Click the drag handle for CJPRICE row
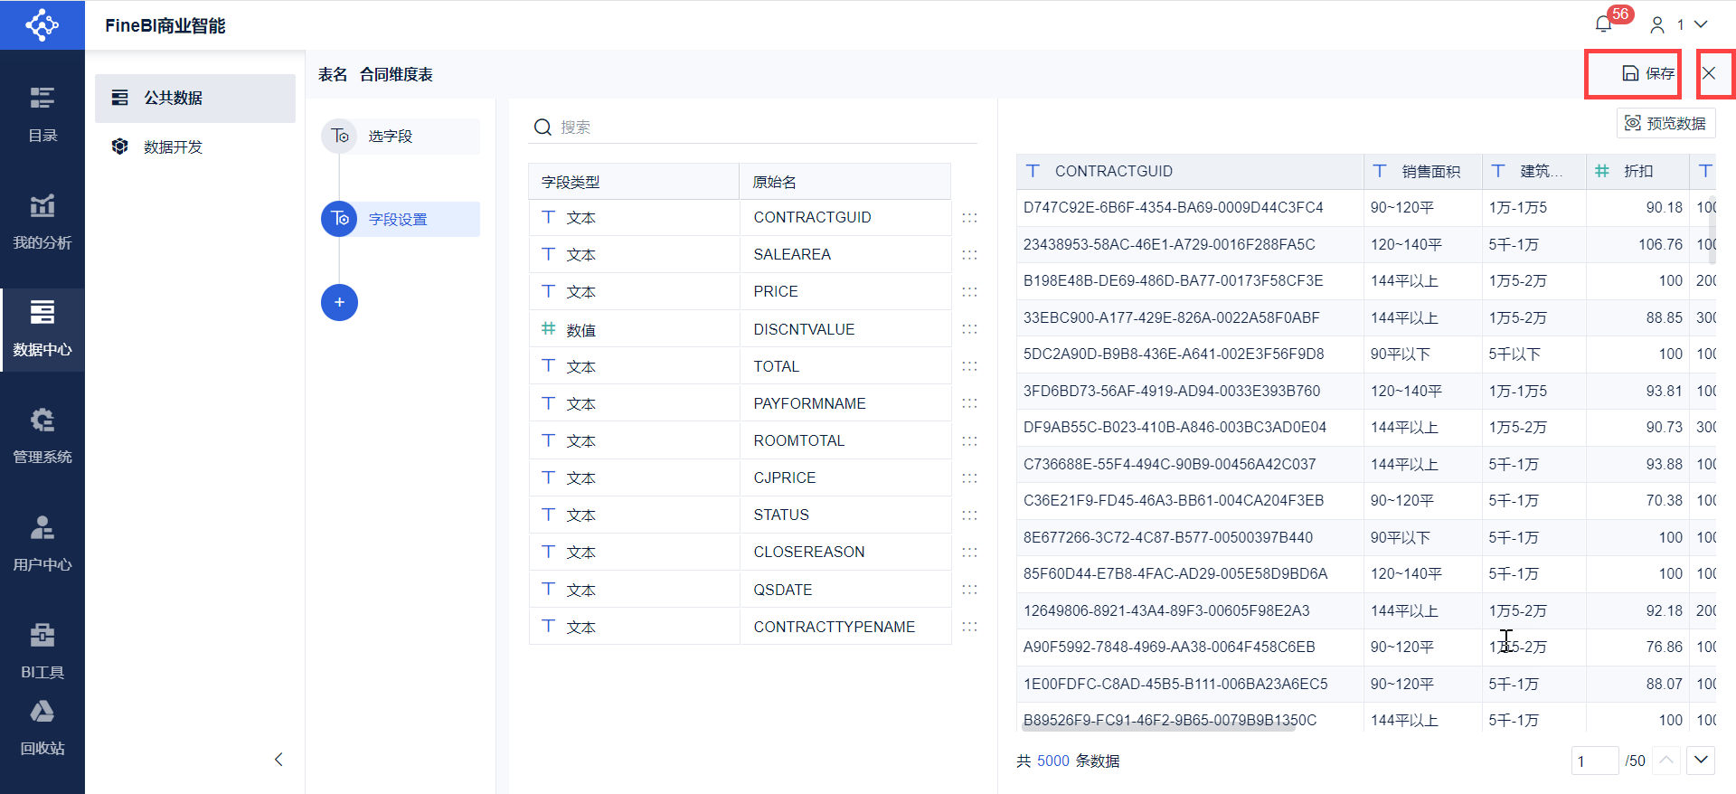Viewport: 1736px width, 794px height. coord(969,477)
